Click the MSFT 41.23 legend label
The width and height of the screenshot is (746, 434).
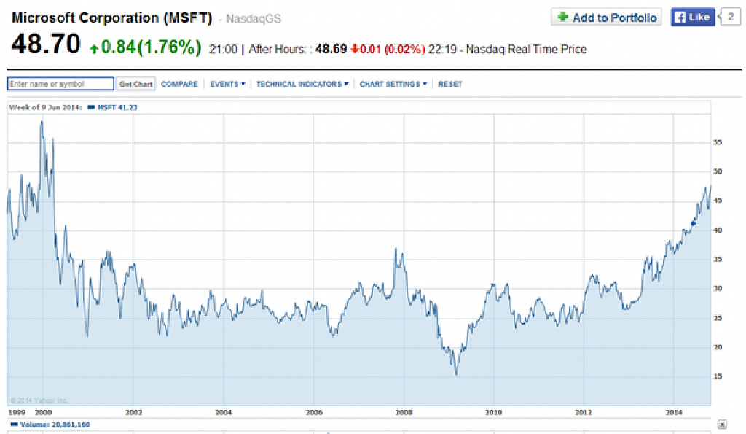tap(117, 108)
